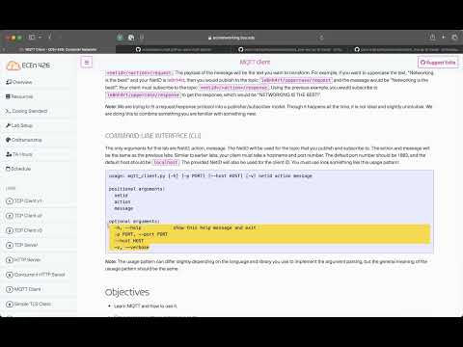
Task: Reload the page with the refresh icon
Action: 321,38
